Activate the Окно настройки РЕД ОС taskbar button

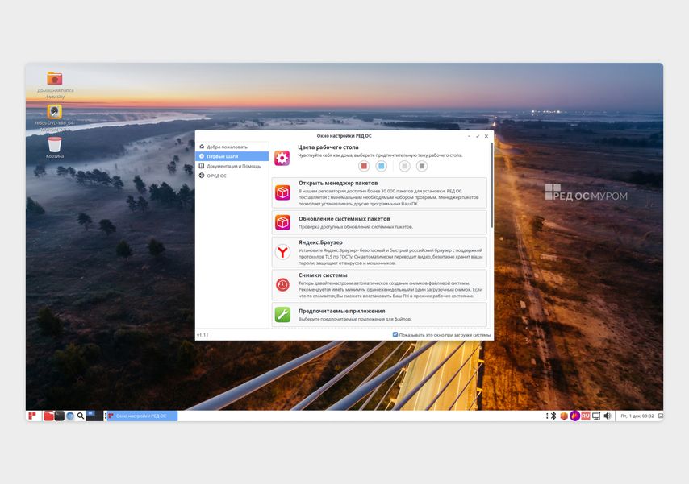click(x=142, y=416)
